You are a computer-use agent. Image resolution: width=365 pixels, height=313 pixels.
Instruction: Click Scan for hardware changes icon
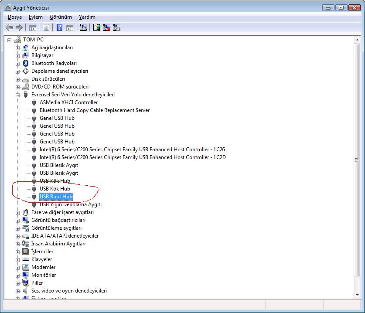(x=83, y=27)
